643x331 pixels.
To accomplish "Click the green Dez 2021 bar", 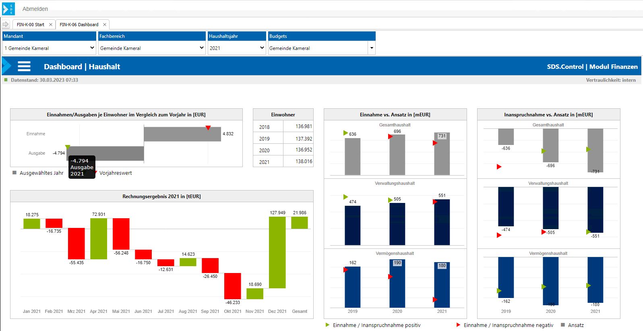I will 277,252.
